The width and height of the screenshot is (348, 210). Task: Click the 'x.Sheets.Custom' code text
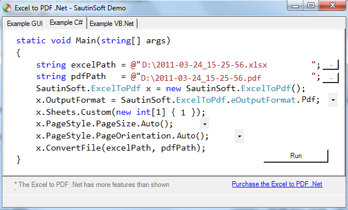pos(73,112)
